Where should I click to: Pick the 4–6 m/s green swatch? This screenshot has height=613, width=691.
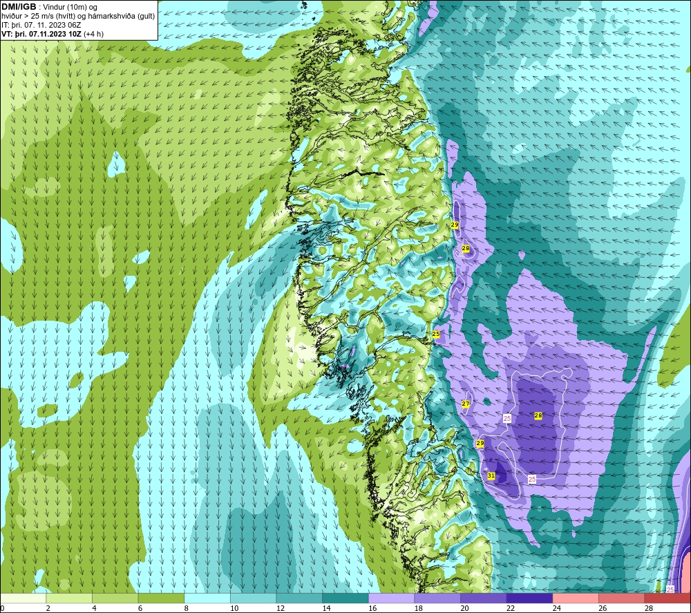coord(115,598)
